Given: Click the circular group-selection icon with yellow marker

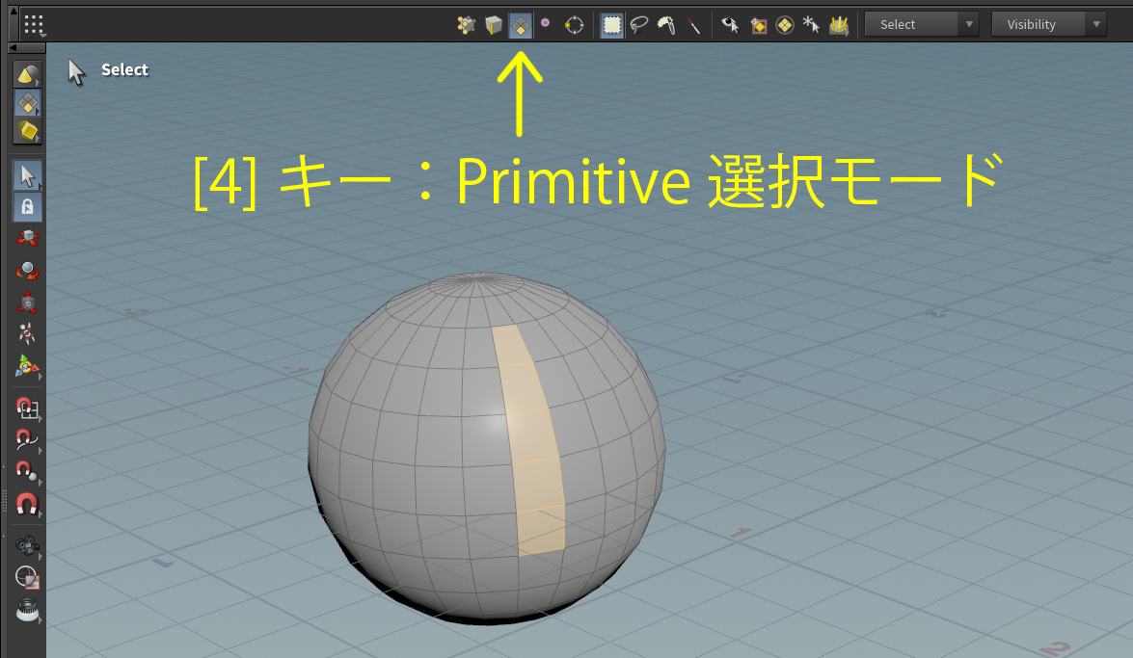Looking at the screenshot, I should tap(575, 25).
